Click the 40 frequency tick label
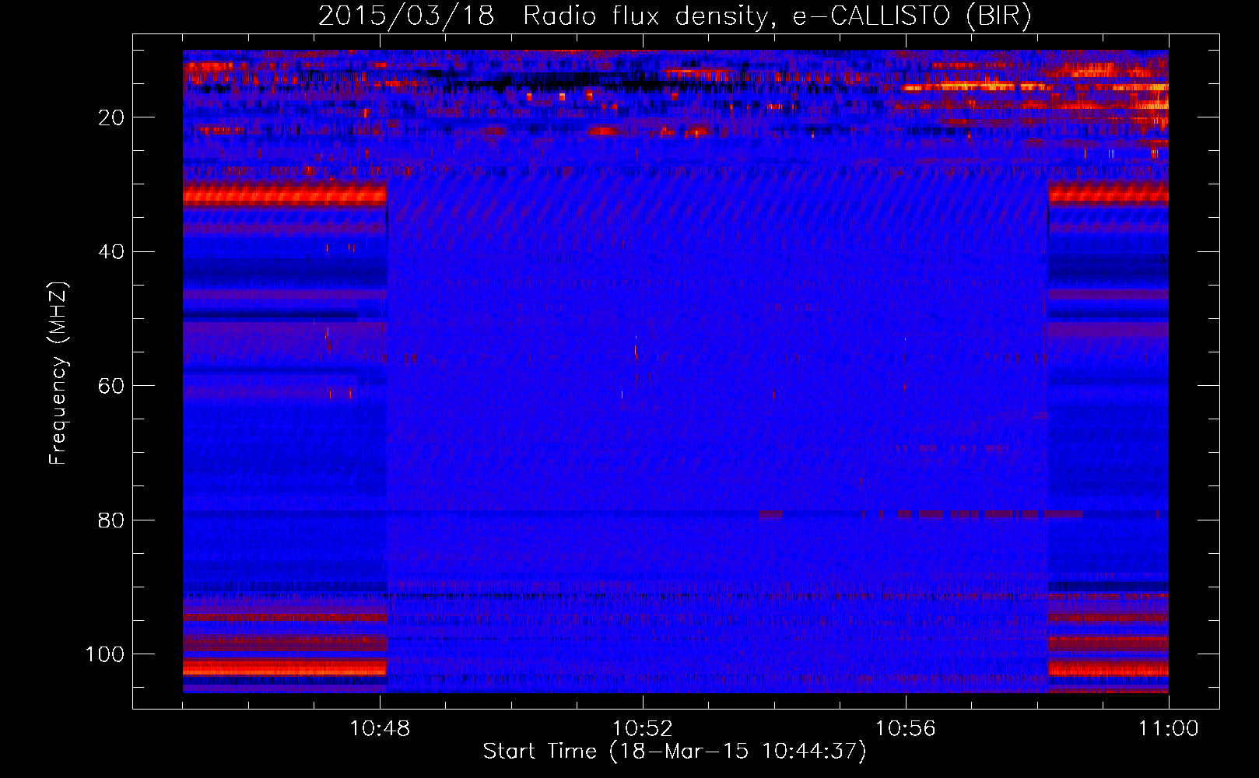The image size is (1259, 778). pos(112,252)
